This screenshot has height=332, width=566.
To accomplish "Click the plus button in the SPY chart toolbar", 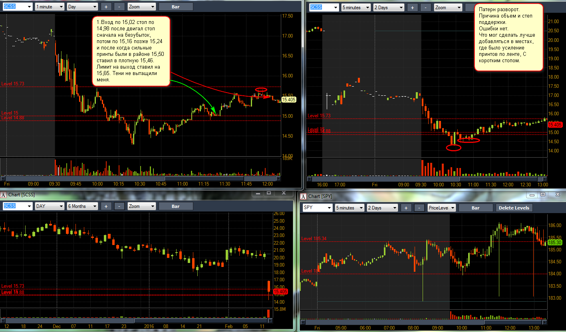I will (406, 208).
